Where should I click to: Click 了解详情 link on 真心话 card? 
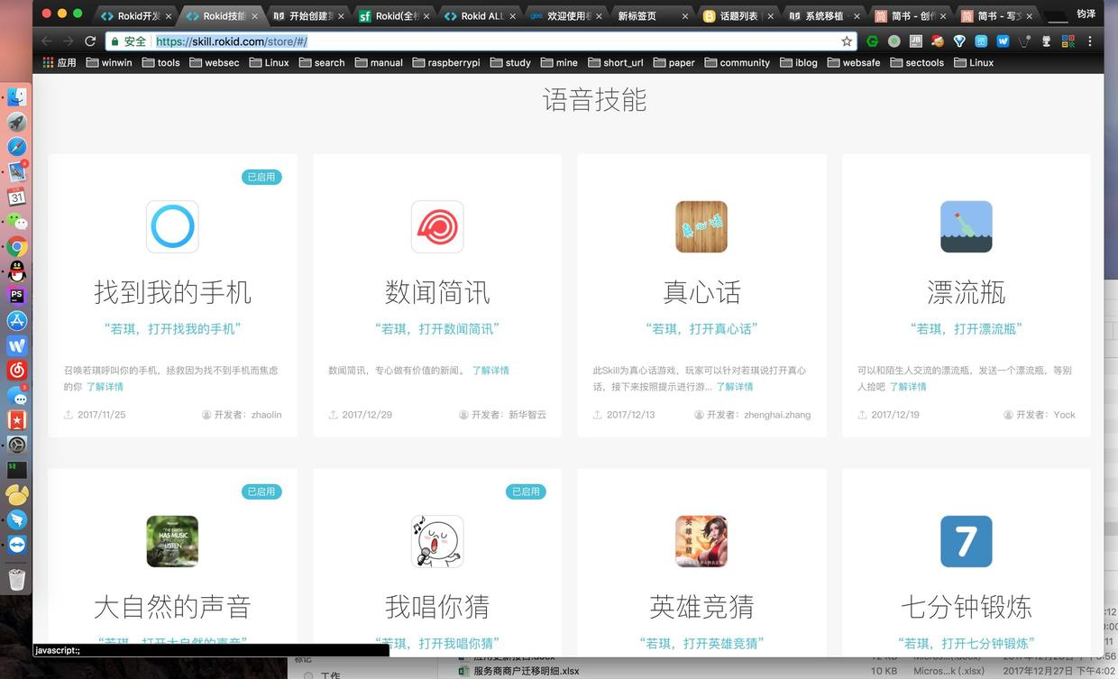click(735, 387)
